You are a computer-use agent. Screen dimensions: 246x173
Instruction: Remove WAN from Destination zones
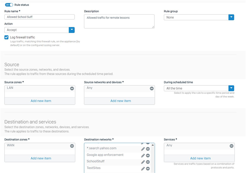(72, 146)
